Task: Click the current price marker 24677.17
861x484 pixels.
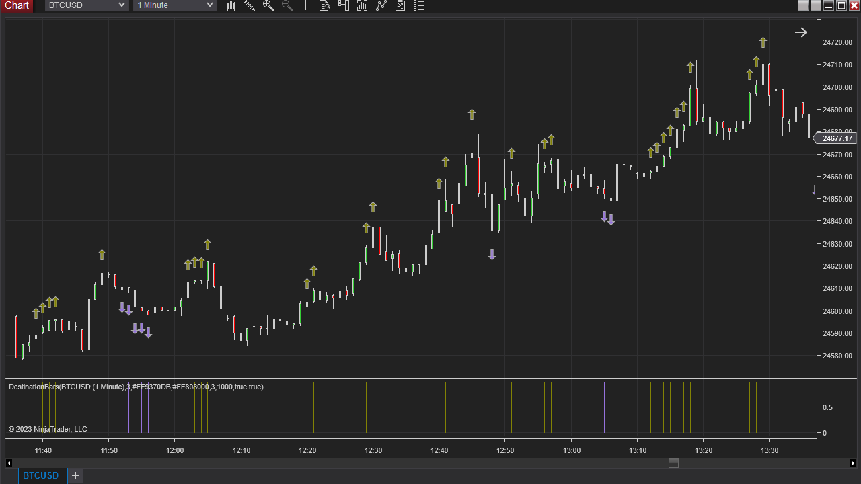Action: click(x=834, y=138)
